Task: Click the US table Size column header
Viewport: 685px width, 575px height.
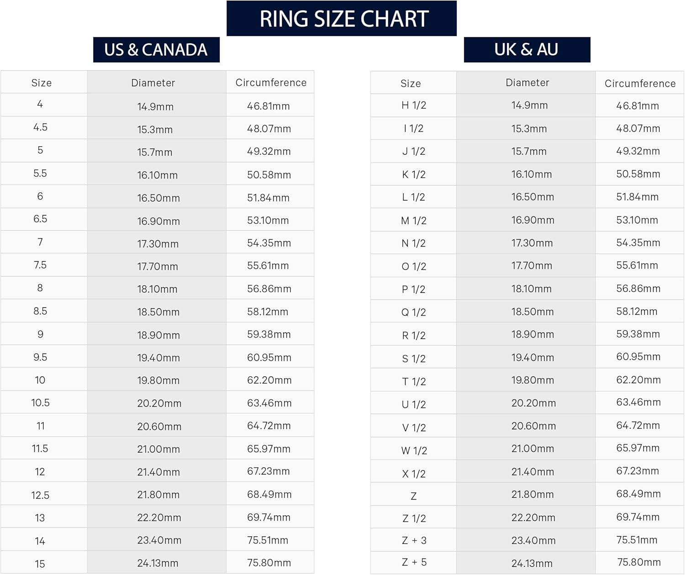Action: coord(42,83)
